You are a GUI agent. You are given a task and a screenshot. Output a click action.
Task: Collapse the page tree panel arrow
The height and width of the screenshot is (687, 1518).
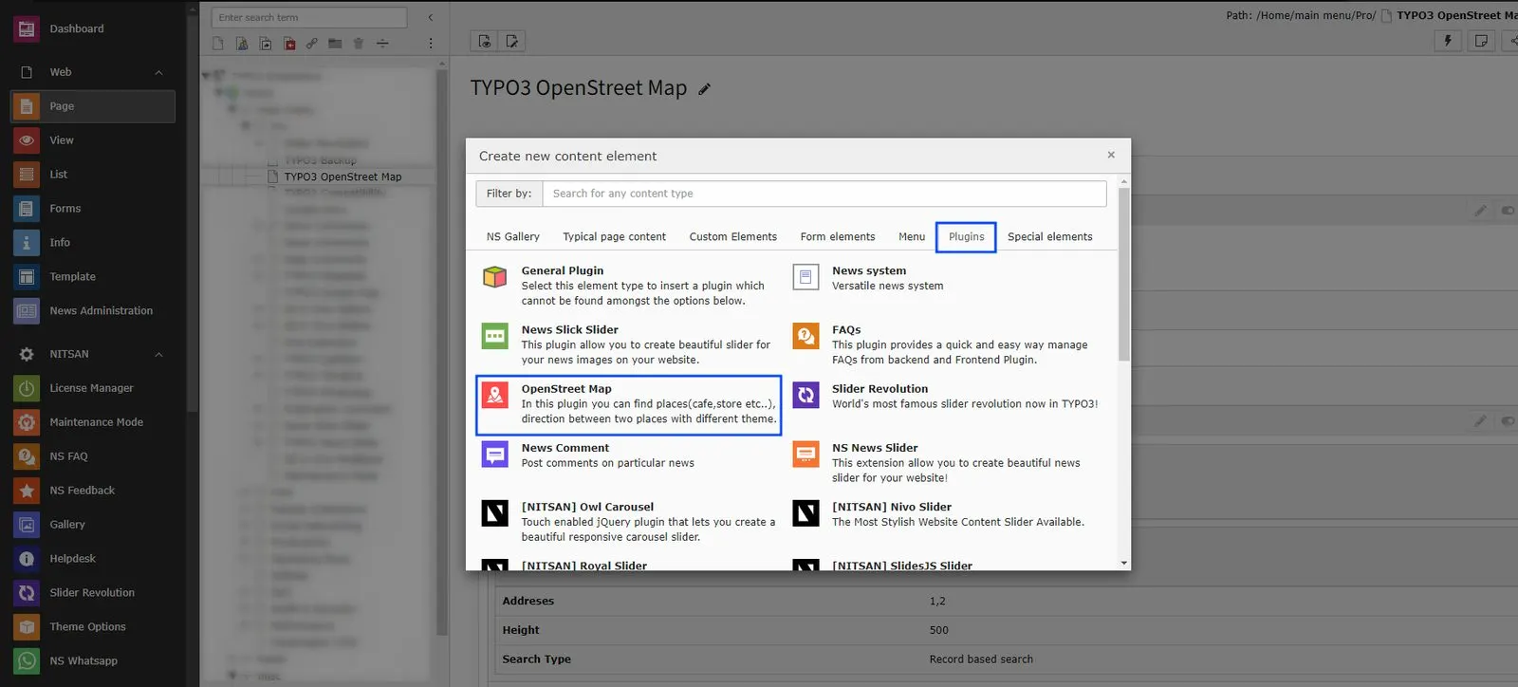coord(430,17)
